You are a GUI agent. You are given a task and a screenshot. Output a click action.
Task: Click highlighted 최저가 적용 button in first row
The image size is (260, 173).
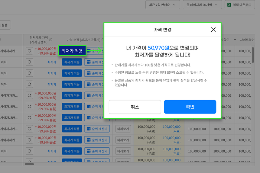click(x=72, y=51)
